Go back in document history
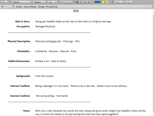Image resolution: width=154 pixels, height=116 pixels. click(2, 7)
